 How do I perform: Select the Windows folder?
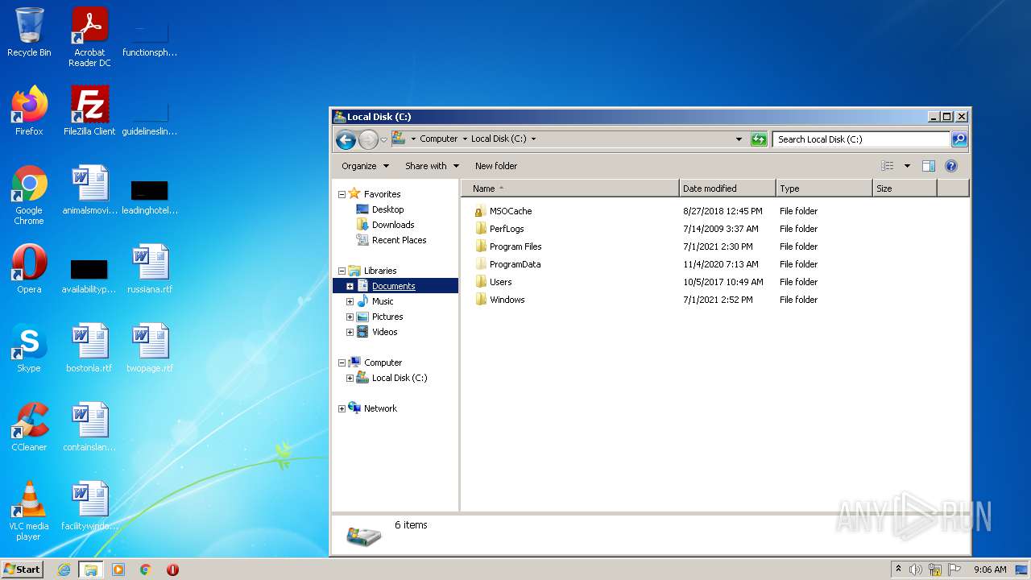(x=507, y=300)
